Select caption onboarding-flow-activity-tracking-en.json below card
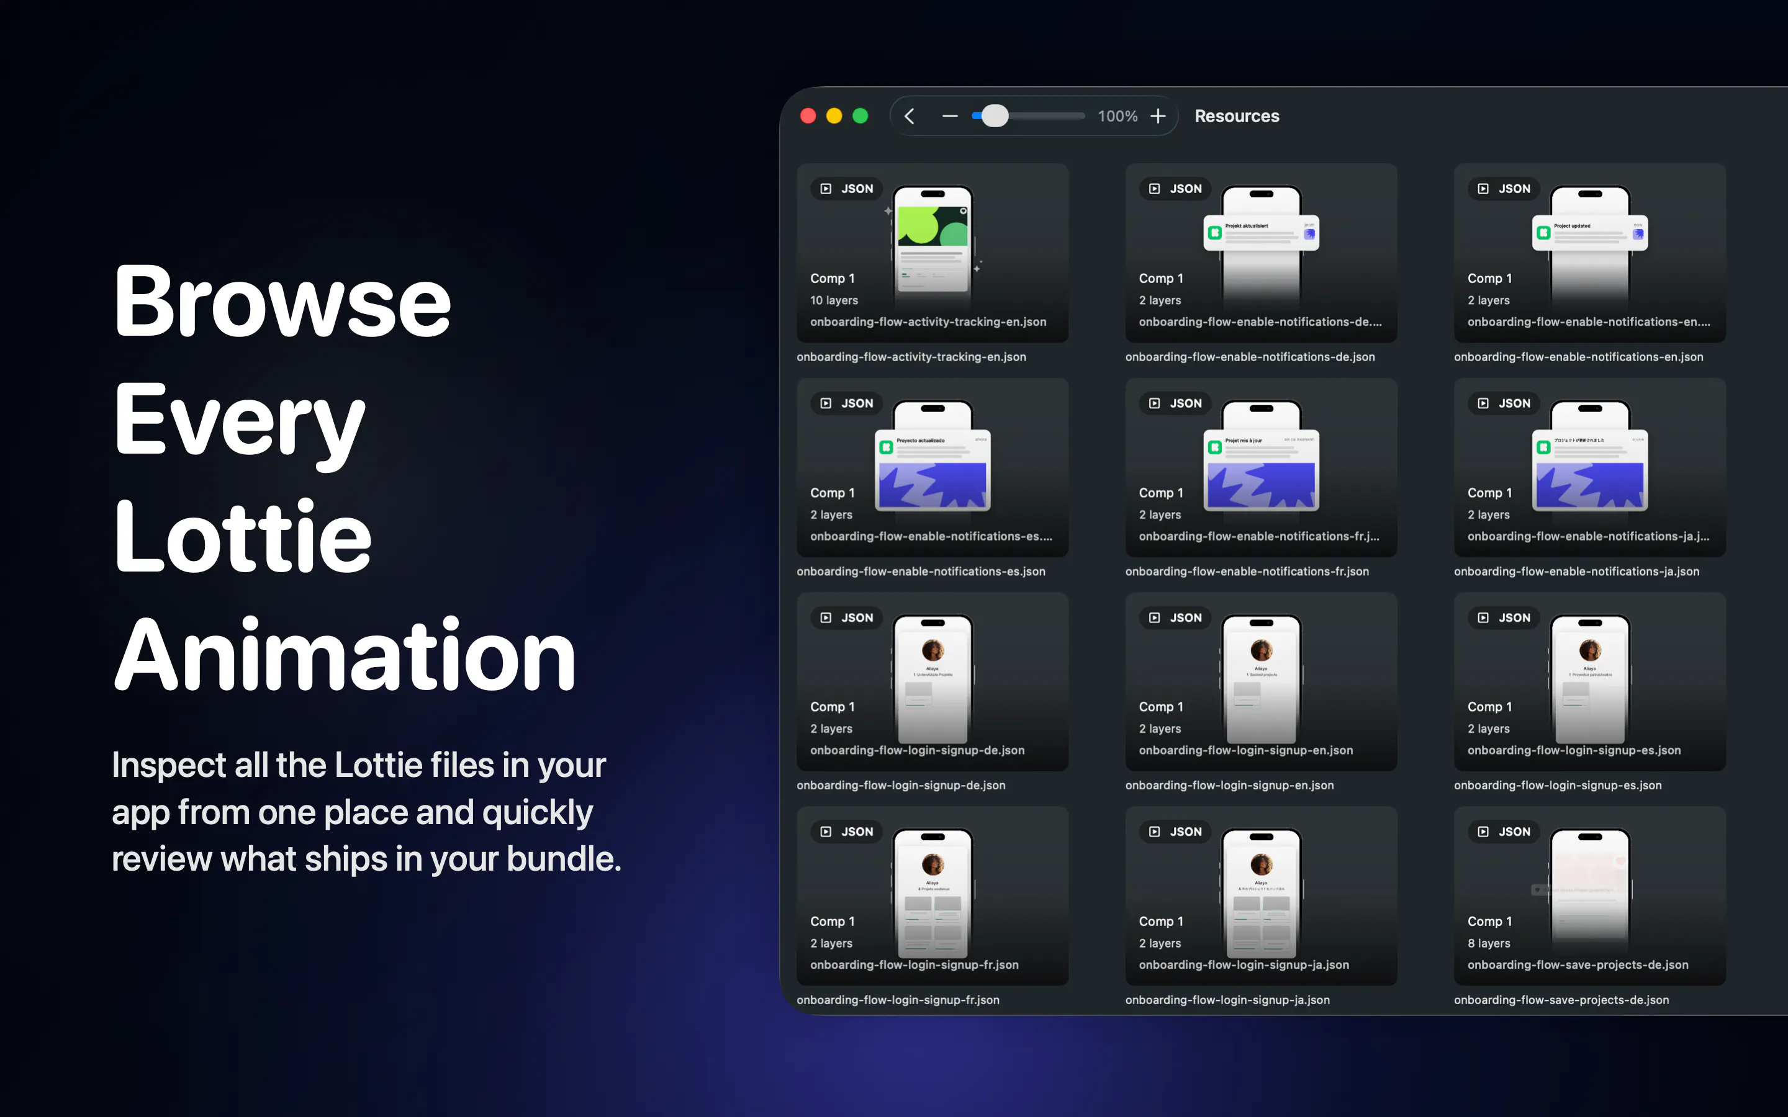This screenshot has width=1788, height=1117. (x=911, y=357)
